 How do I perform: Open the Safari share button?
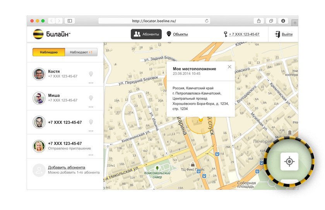tap(259, 21)
